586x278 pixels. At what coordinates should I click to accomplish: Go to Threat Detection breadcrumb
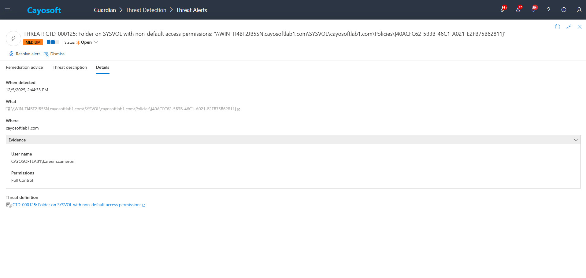pyautogui.click(x=146, y=10)
